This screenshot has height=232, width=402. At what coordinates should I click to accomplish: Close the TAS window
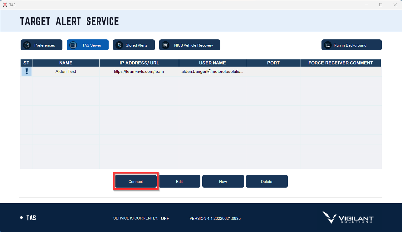[395, 5]
